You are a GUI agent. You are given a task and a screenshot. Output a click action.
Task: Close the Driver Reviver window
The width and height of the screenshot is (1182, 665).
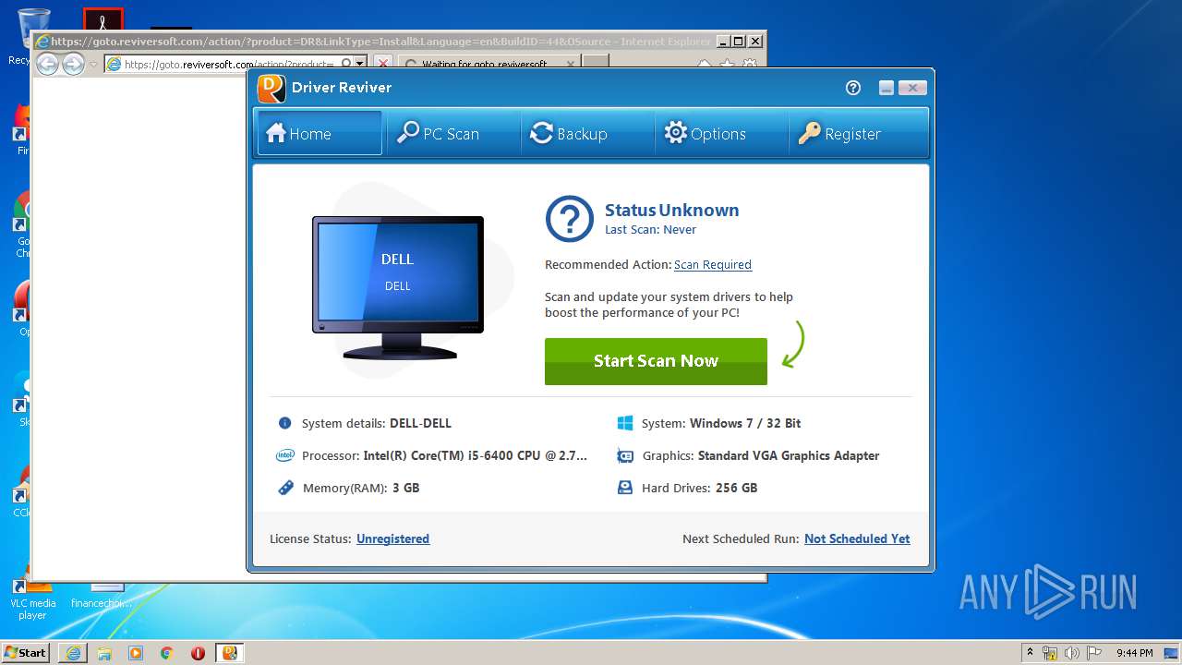912,88
